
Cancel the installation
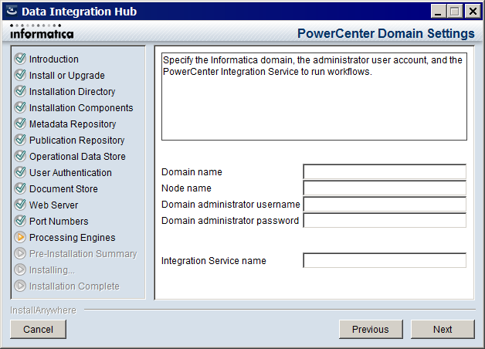click(38, 329)
